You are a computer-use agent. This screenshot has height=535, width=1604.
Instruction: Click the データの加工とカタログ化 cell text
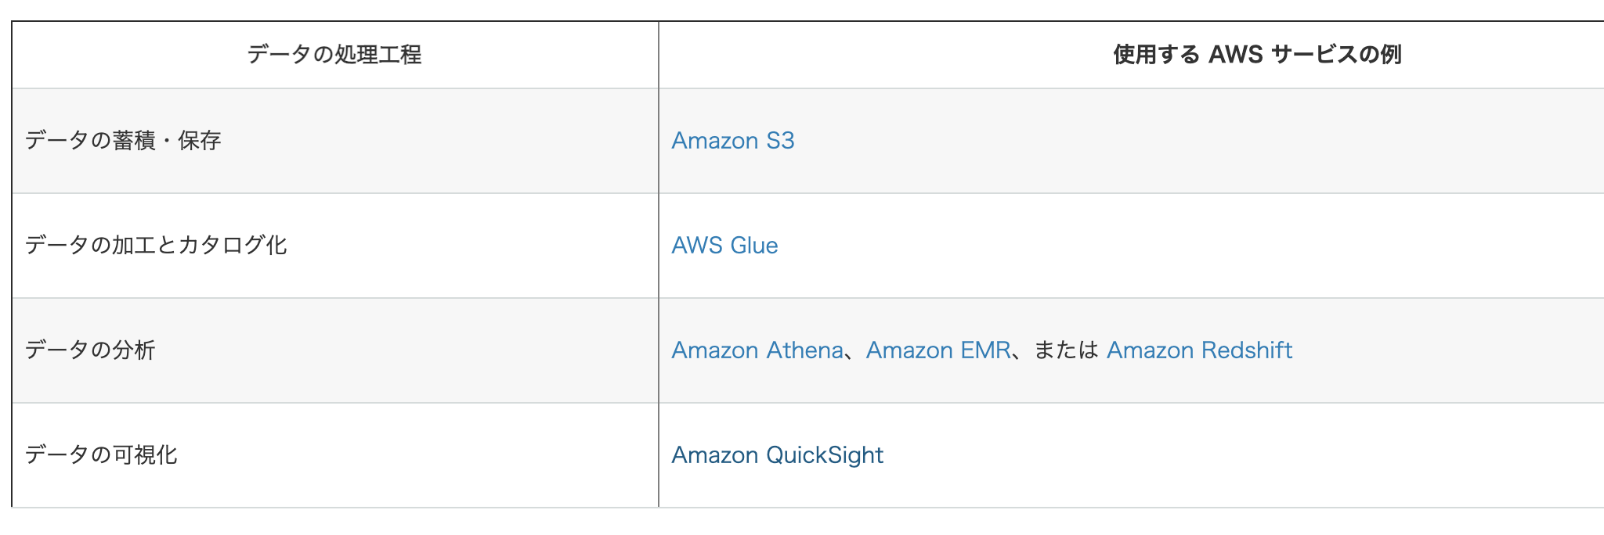tap(156, 246)
